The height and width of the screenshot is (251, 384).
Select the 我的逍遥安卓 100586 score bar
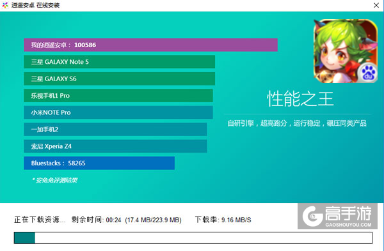click(150, 45)
